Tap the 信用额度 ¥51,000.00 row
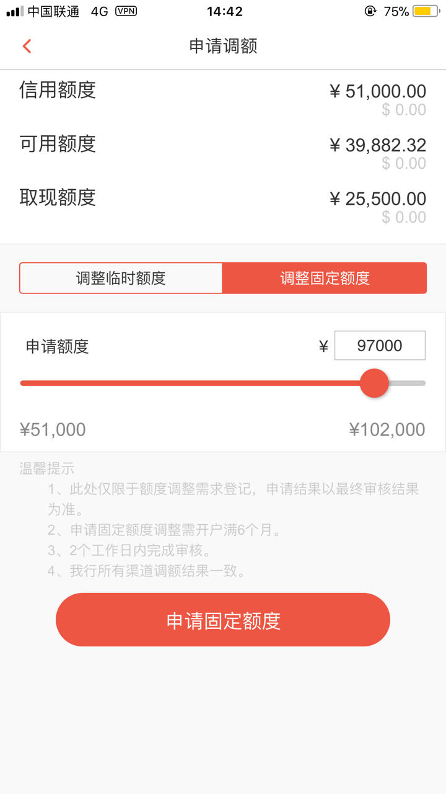The width and height of the screenshot is (446, 794). [x=223, y=97]
